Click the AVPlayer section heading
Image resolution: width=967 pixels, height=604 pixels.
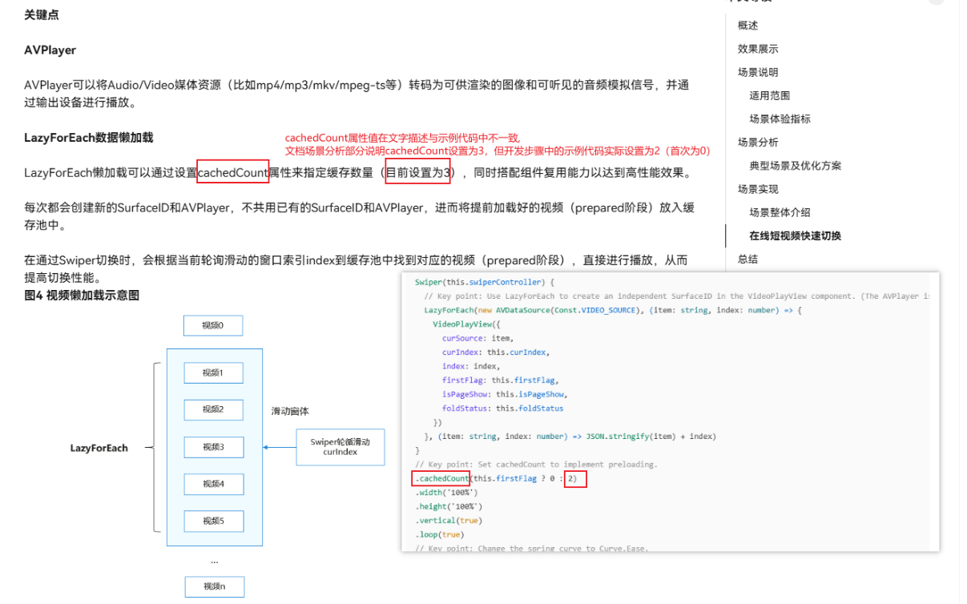50,50
